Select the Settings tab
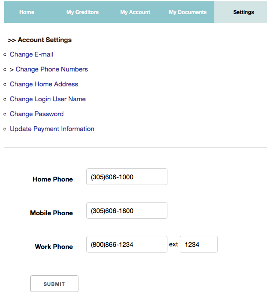Viewport: 270px width, 299px height. pos(244,12)
